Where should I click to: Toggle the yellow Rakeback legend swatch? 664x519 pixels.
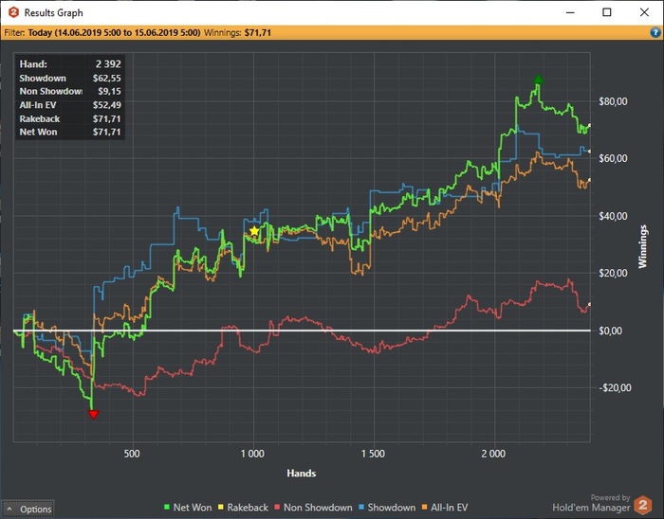click(221, 508)
